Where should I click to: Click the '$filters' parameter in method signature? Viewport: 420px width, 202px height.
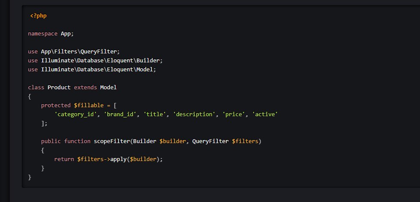tap(245, 141)
